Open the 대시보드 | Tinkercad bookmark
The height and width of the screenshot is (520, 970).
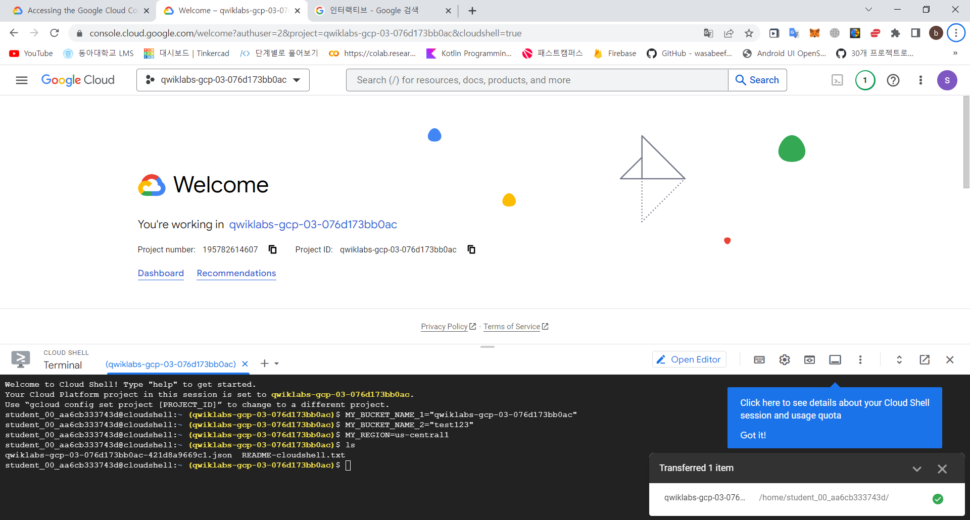pos(186,53)
